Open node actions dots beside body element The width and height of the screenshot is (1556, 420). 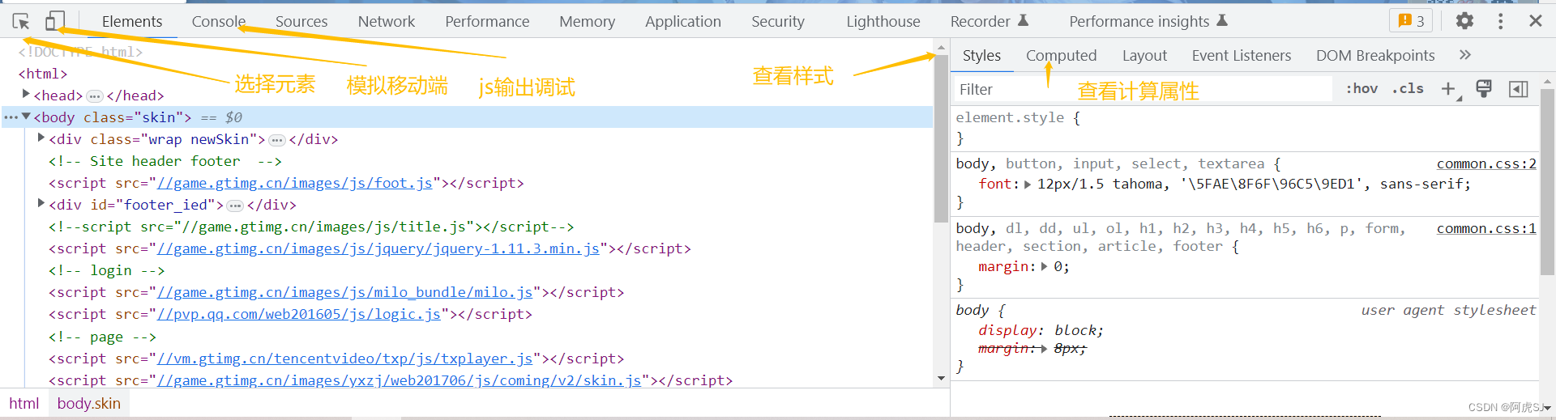point(11,117)
